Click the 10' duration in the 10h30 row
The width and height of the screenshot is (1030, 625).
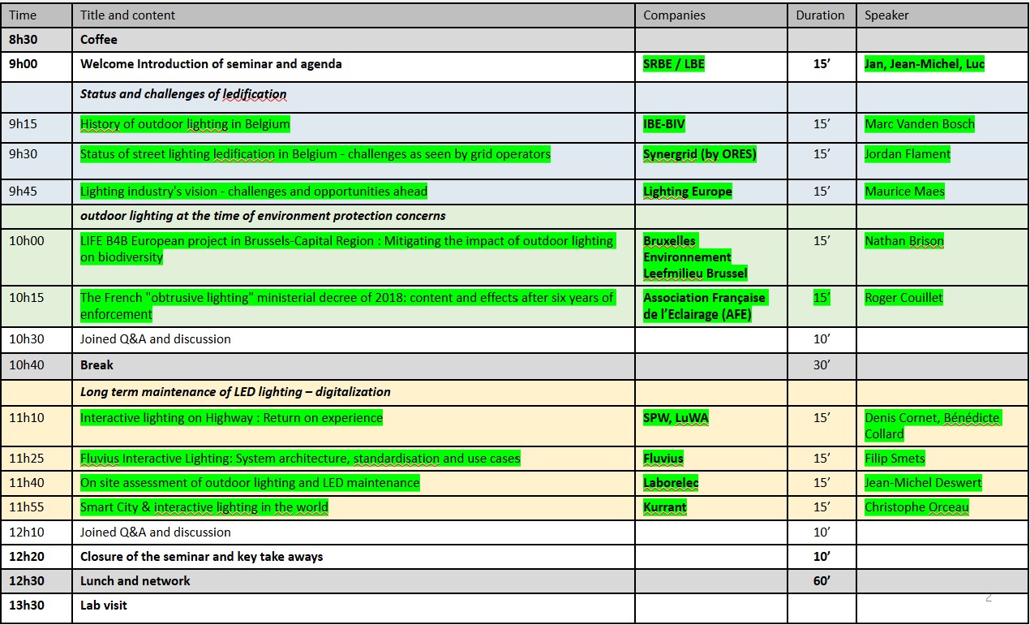click(x=822, y=339)
